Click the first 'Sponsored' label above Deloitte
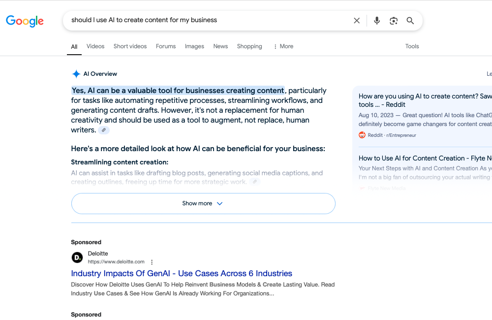Viewport: 492px width, 320px height. (x=86, y=242)
